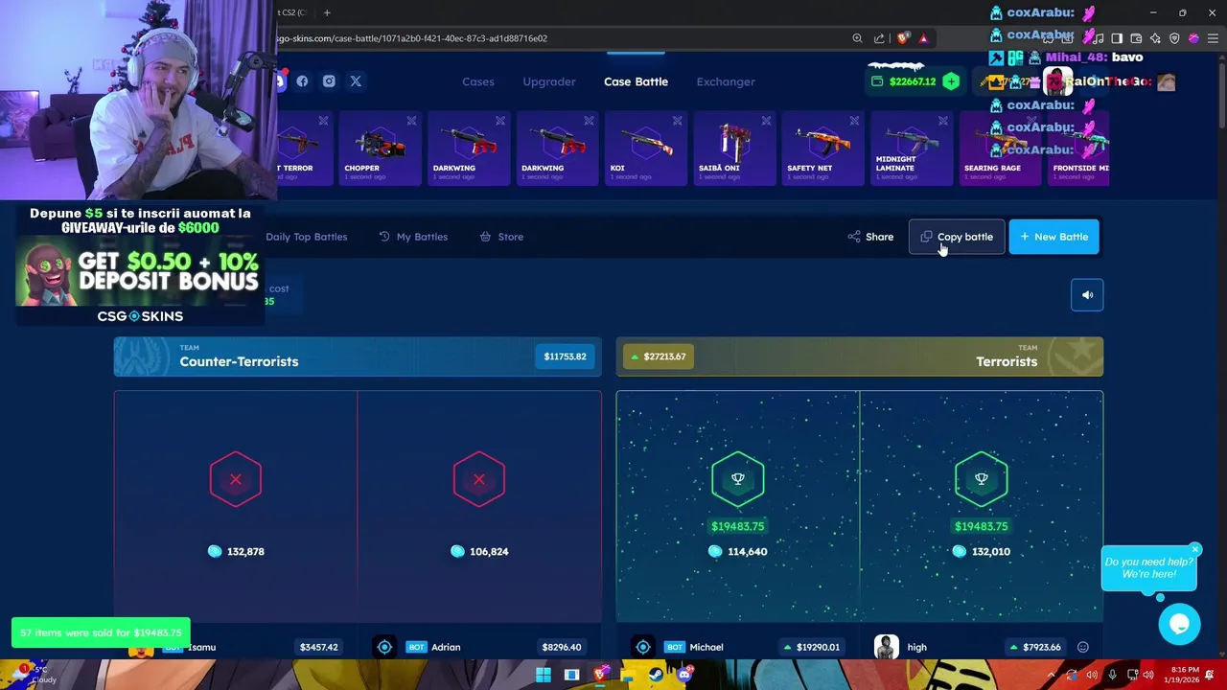Open My Battles
Screen dimensions: 1227x690
click(413, 237)
